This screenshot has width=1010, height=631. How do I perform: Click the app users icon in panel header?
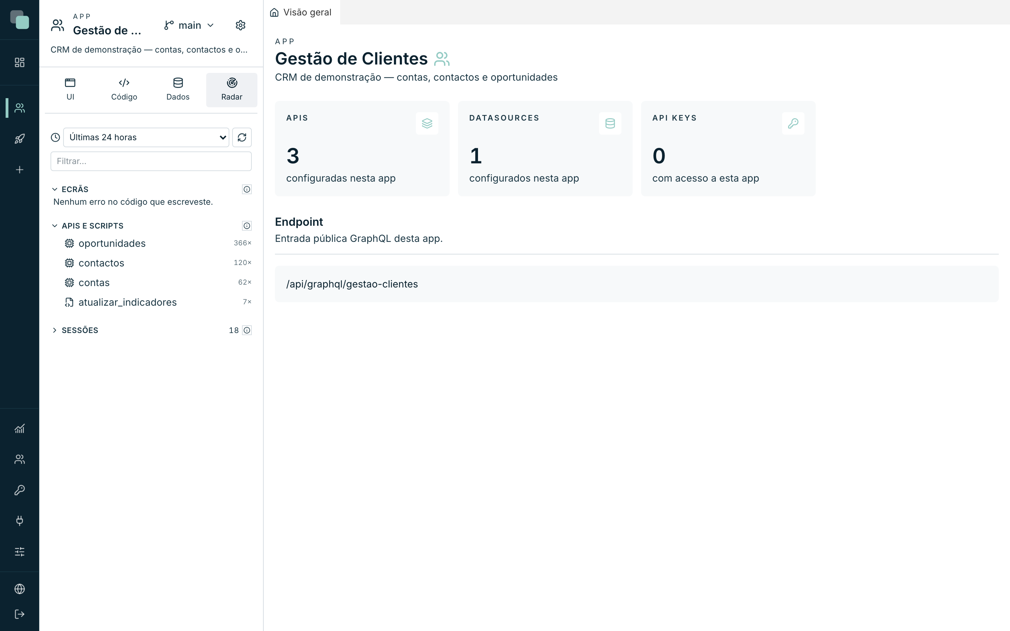point(58,26)
